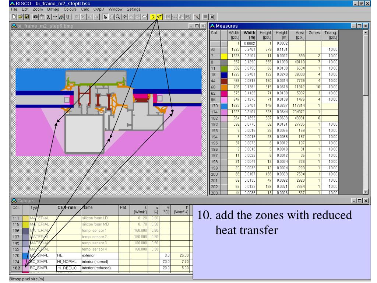Open the Colours menu
377x283 pixels.
70,9
